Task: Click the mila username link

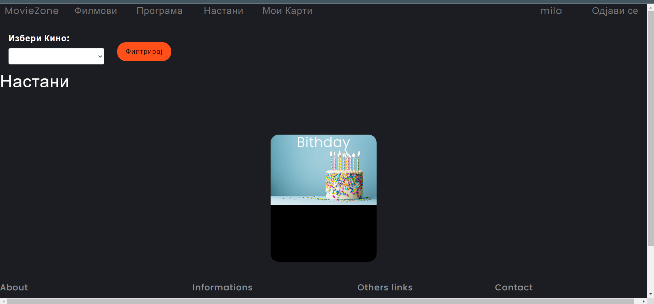Action: [x=551, y=11]
